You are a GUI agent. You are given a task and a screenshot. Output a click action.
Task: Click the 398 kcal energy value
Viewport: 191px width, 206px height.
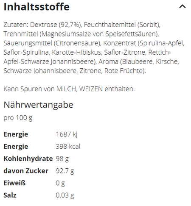(68, 146)
